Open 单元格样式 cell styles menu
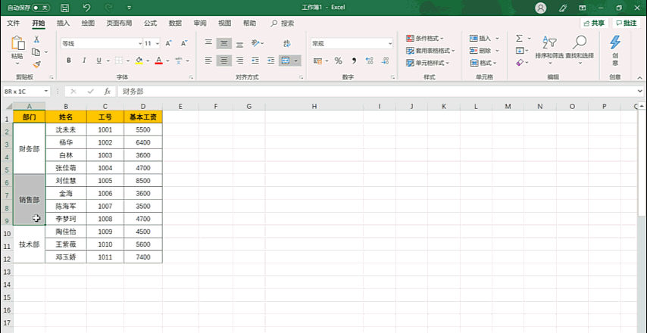 (x=427, y=63)
